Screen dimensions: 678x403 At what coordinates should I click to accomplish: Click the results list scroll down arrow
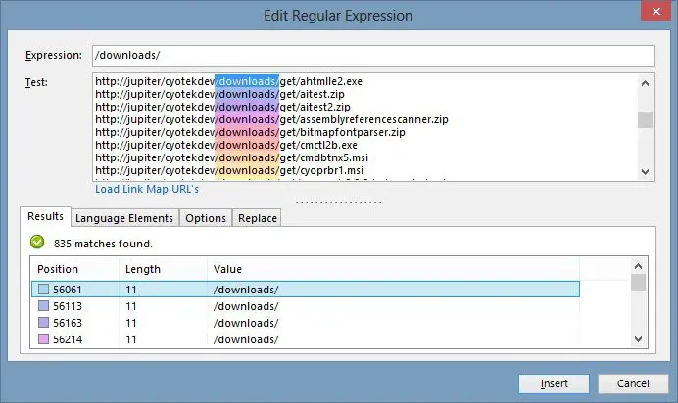pyautogui.click(x=638, y=339)
